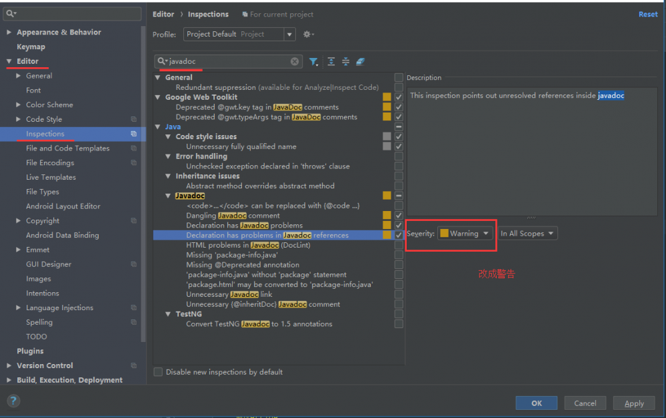
Task: Open the profile settings gear icon
Action: coord(305,34)
